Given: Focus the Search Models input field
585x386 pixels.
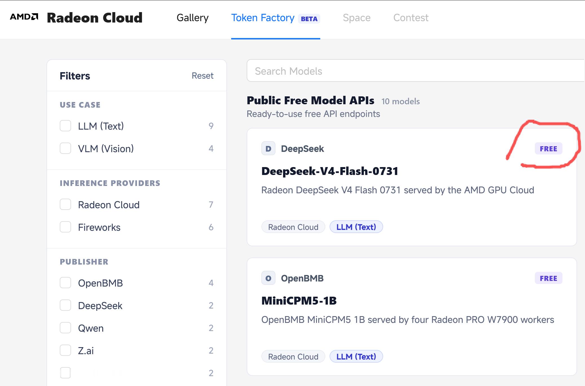Looking at the screenshot, I should pos(416,71).
